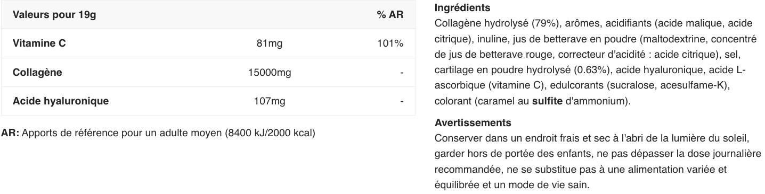The width and height of the screenshot is (765, 194).
Task: Click the 'édulcorants (sucralose, acesulfame-K)' text
Action: tap(639, 85)
